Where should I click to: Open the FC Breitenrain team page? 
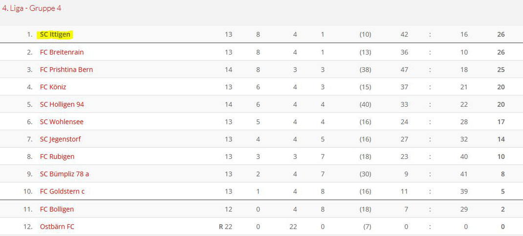[x=62, y=52]
